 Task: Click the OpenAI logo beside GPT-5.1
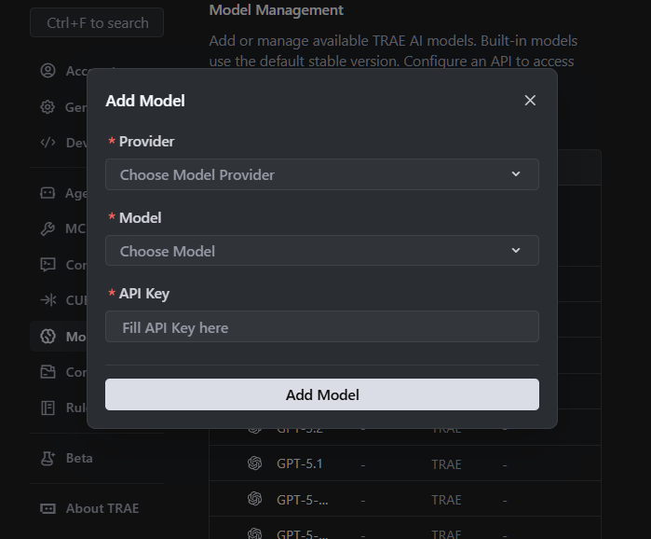[x=254, y=463]
